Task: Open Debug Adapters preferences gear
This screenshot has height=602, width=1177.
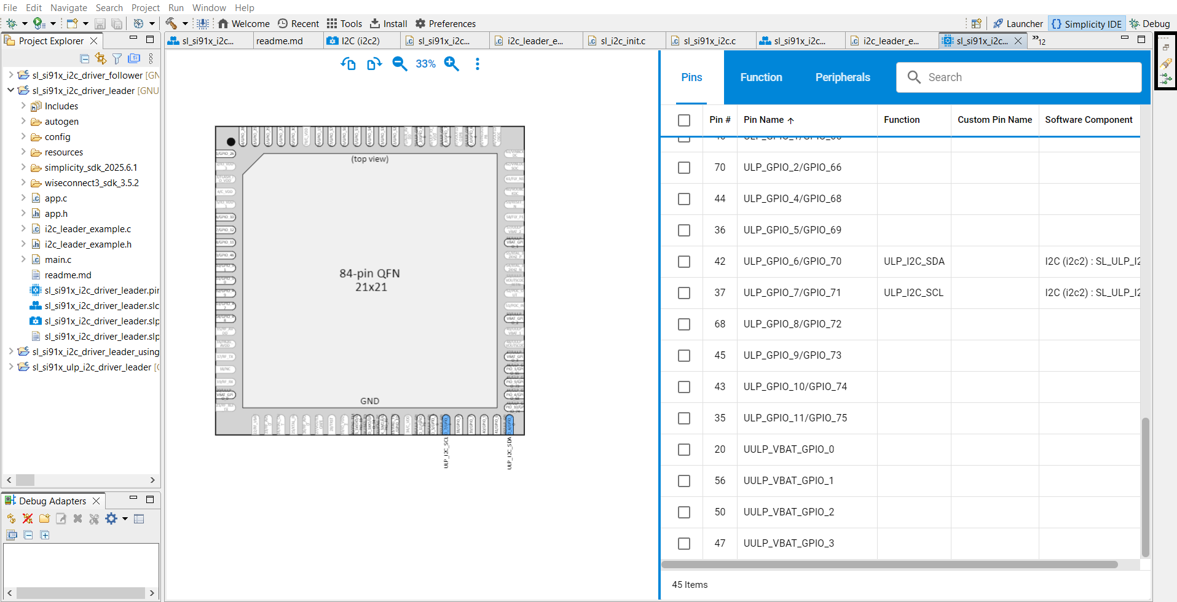Action: [x=112, y=518]
